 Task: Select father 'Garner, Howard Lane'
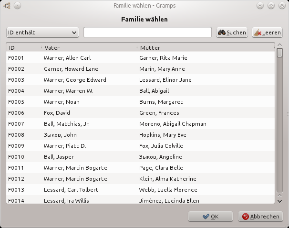coord(71,69)
